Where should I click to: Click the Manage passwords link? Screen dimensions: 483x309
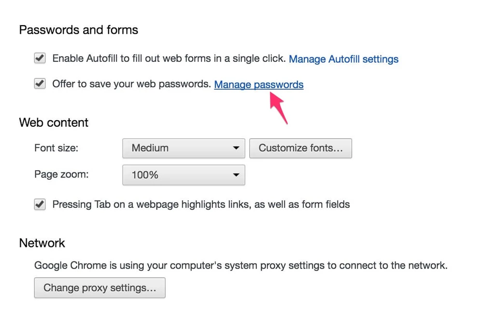click(258, 85)
